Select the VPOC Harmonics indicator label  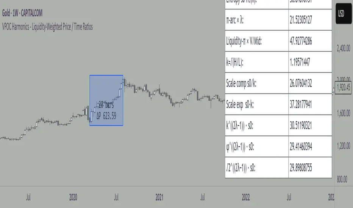pyautogui.click(x=47, y=27)
